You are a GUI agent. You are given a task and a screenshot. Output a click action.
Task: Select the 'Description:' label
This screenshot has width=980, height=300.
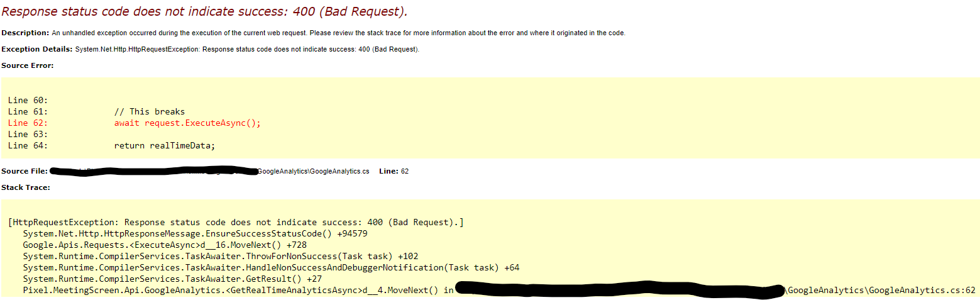(x=25, y=33)
